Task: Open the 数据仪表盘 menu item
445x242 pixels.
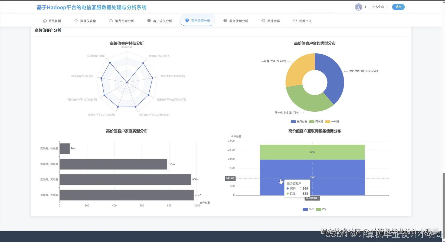Action: pos(85,21)
